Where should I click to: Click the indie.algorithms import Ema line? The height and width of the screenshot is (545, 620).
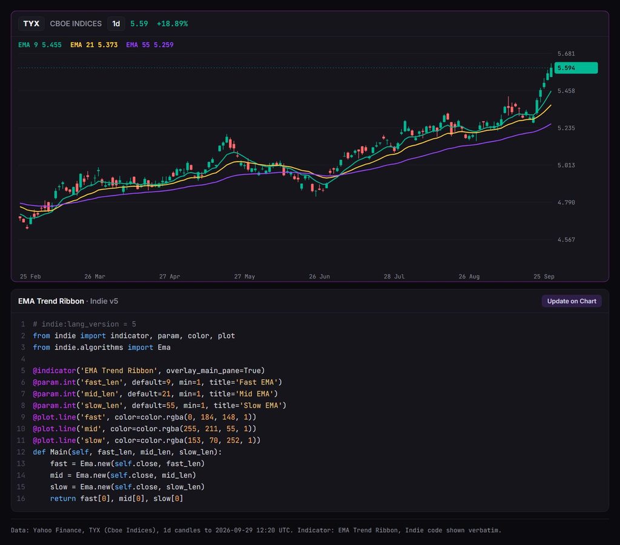(102, 347)
